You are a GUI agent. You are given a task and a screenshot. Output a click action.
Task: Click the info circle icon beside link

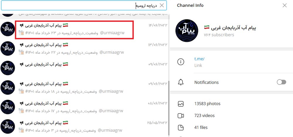pyautogui.click(x=181, y=62)
